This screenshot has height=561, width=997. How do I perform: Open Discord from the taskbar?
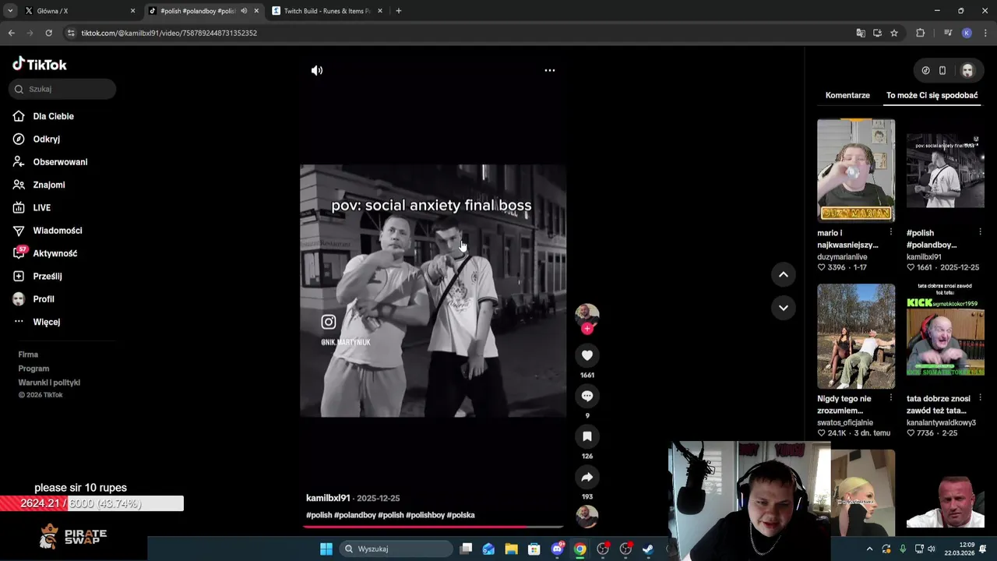point(557,549)
